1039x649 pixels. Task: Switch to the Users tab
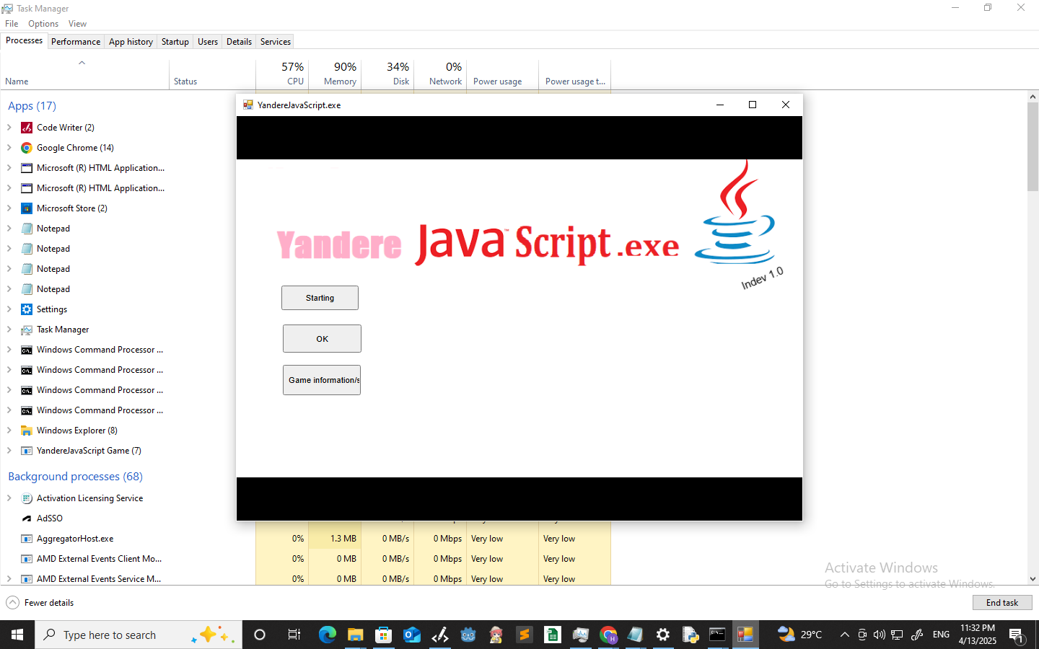(x=208, y=42)
